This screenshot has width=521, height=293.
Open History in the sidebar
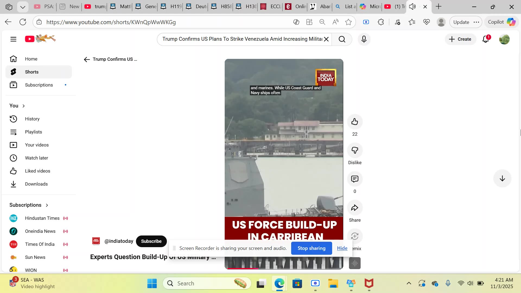tap(32, 119)
